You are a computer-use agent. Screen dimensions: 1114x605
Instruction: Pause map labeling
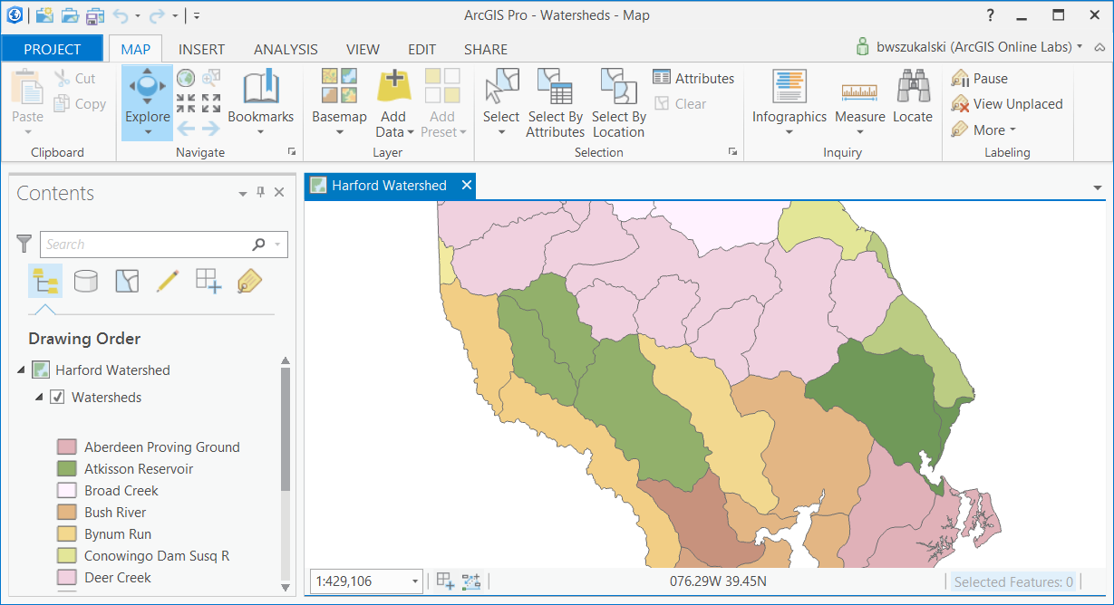pos(980,79)
